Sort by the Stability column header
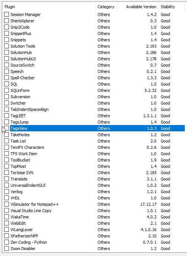This screenshot has height=256, width=187. tap(171, 7)
